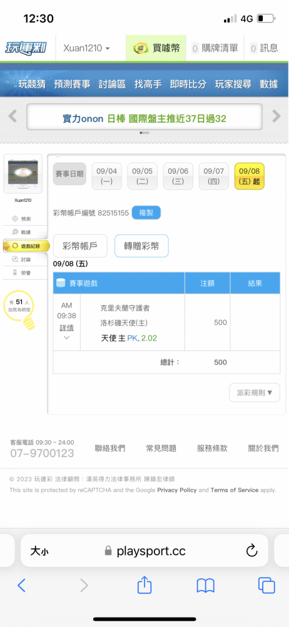Image resolution: width=289 pixels, height=627 pixels.
Task: Choose date tab 09/07 (四)
Action: (x=214, y=176)
